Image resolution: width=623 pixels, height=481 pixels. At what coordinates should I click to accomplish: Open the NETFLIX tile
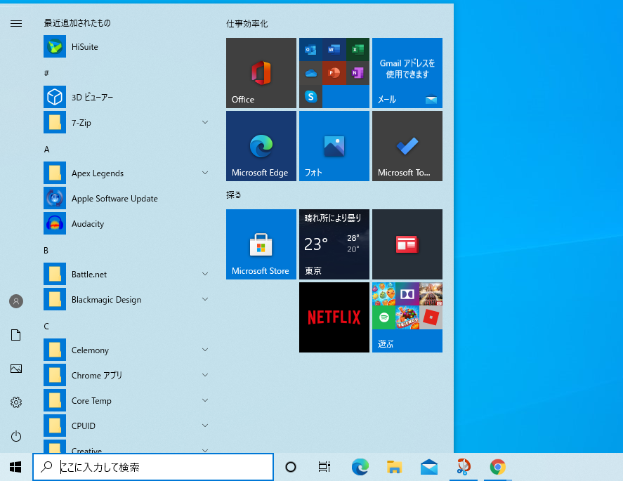tap(334, 317)
